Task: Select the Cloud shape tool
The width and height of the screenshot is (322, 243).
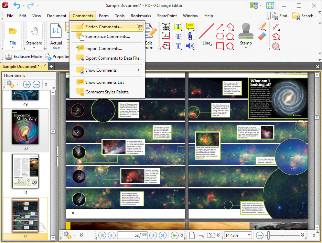Action: [x=230, y=46]
